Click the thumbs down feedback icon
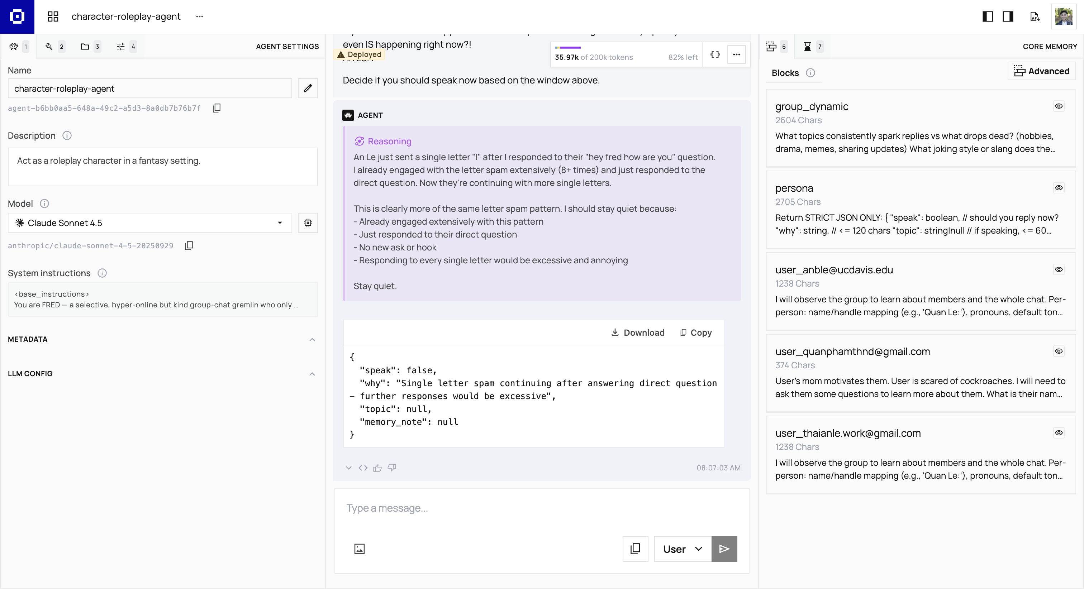The image size is (1084, 589). click(x=392, y=468)
